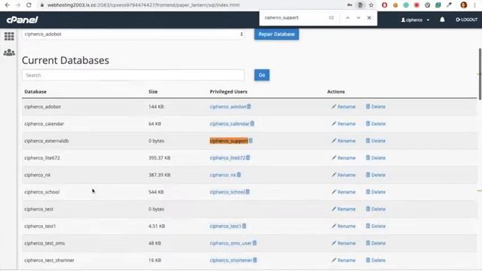
Task: Revoke cipherco_lite672 user trash icon
Action: click(248, 157)
